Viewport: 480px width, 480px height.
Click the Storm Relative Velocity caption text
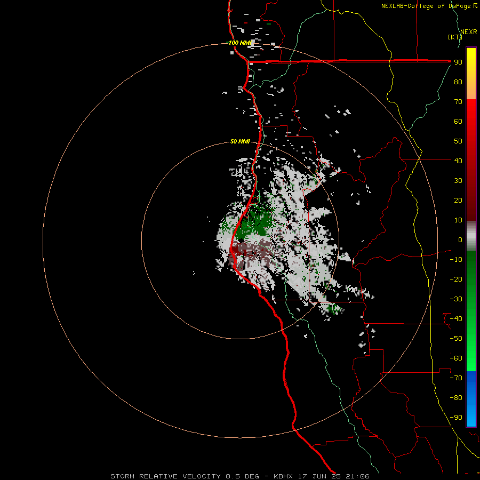239,476
